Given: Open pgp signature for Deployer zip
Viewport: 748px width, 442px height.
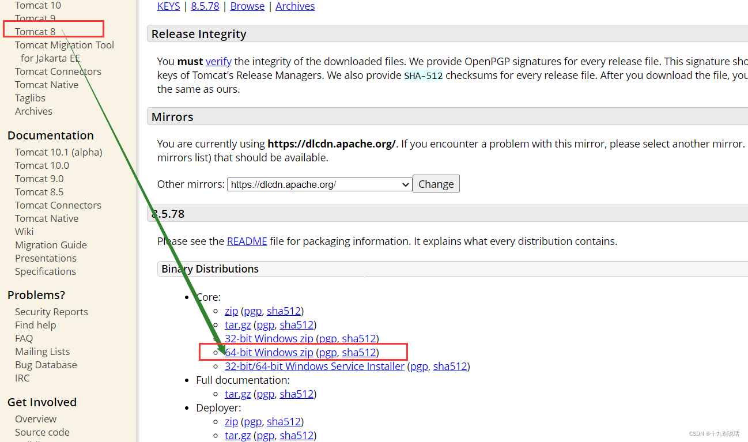Looking at the screenshot, I should tap(253, 422).
